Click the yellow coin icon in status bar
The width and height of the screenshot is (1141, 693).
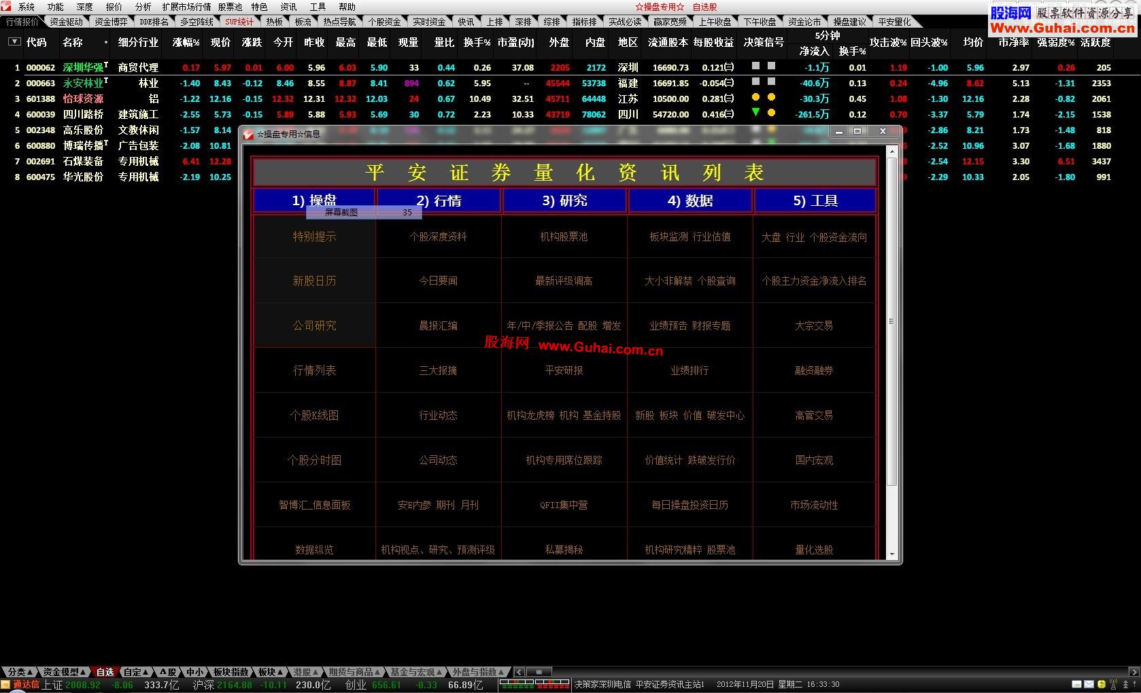1101,684
